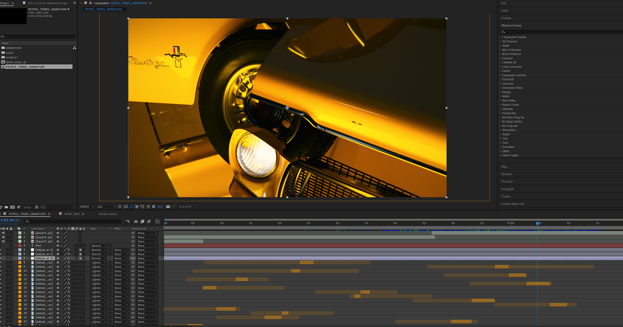Expand layer 4 properties in timeline

coord(16,246)
